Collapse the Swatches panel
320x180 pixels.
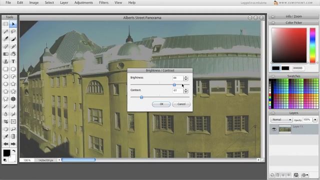pyautogui.click(x=273, y=76)
